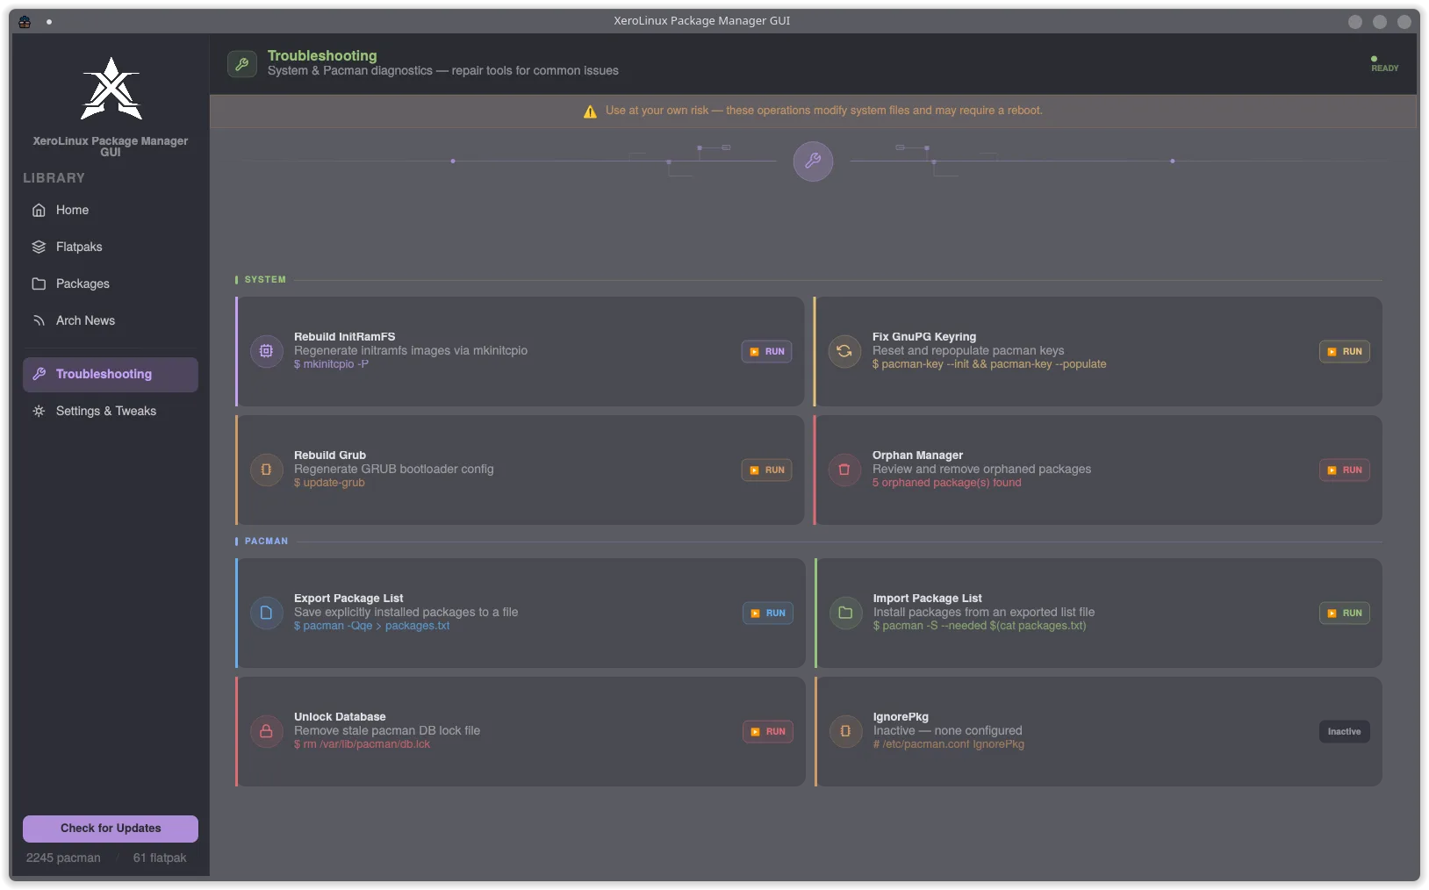Click the IgnorePkg icon
The width and height of the screenshot is (1429, 890).
pyautogui.click(x=845, y=731)
